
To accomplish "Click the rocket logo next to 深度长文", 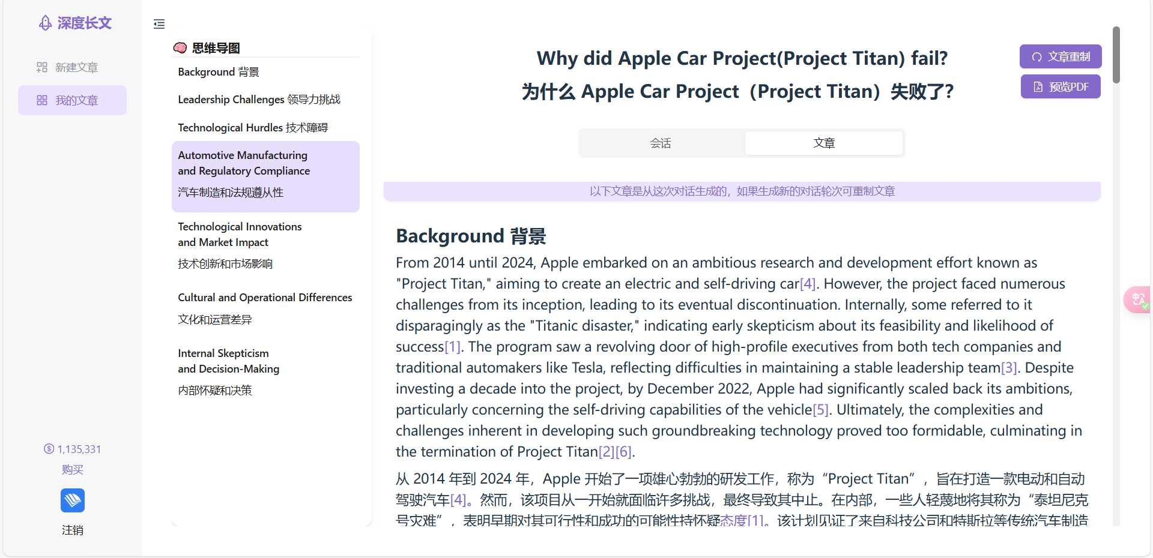I will 45,23.
